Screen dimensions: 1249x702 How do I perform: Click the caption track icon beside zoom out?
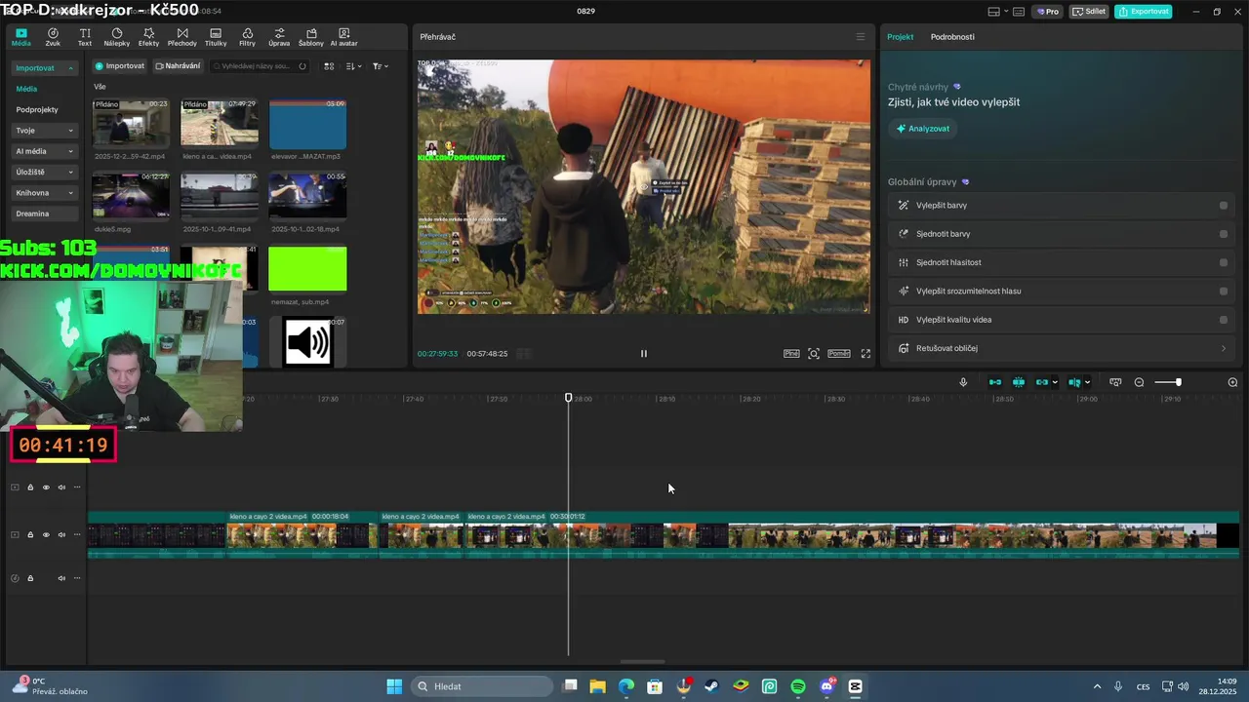coord(1115,382)
